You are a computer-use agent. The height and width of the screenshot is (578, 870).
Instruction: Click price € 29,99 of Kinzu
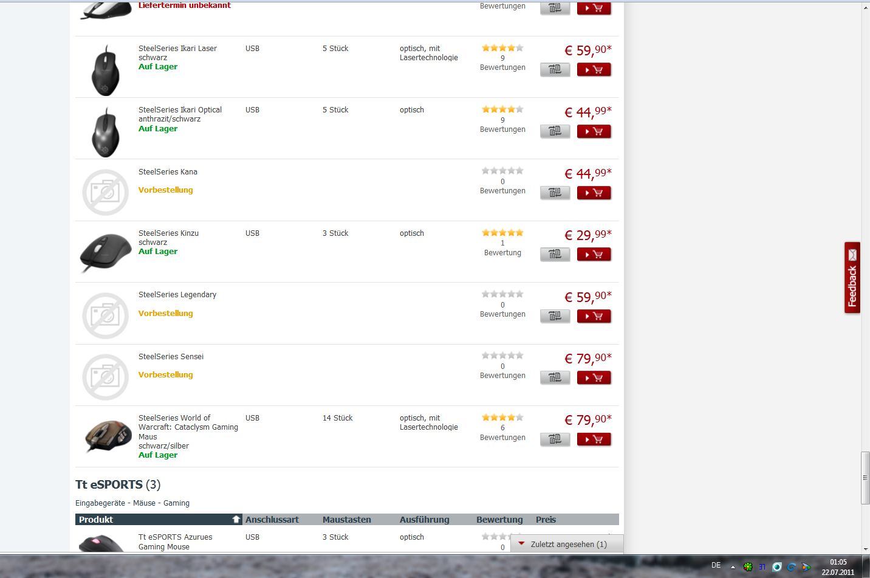[588, 235]
